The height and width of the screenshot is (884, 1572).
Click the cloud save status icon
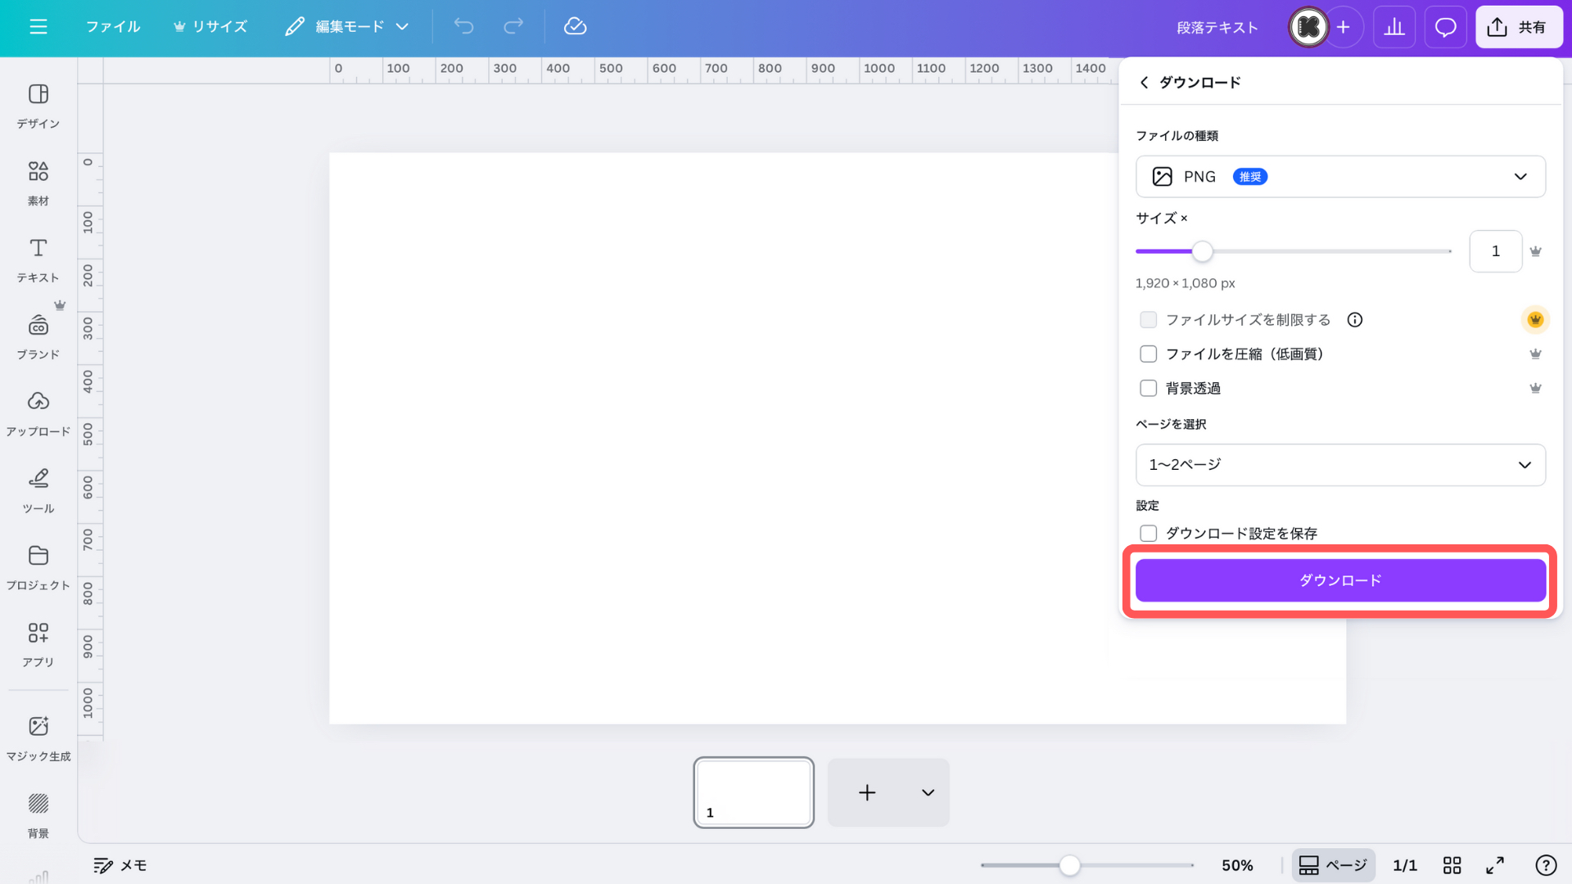click(x=576, y=27)
